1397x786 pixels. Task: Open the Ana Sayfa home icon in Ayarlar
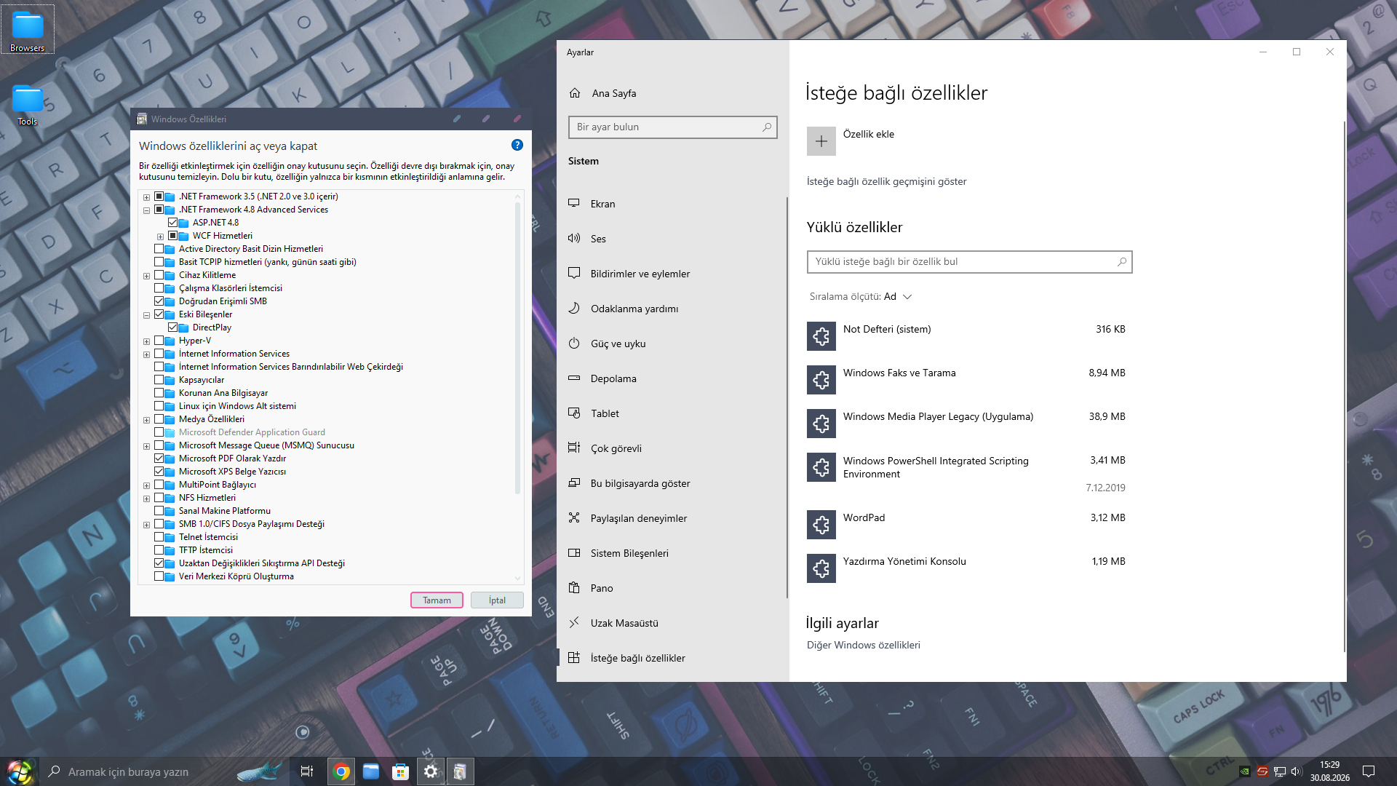pyautogui.click(x=575, y=93)
